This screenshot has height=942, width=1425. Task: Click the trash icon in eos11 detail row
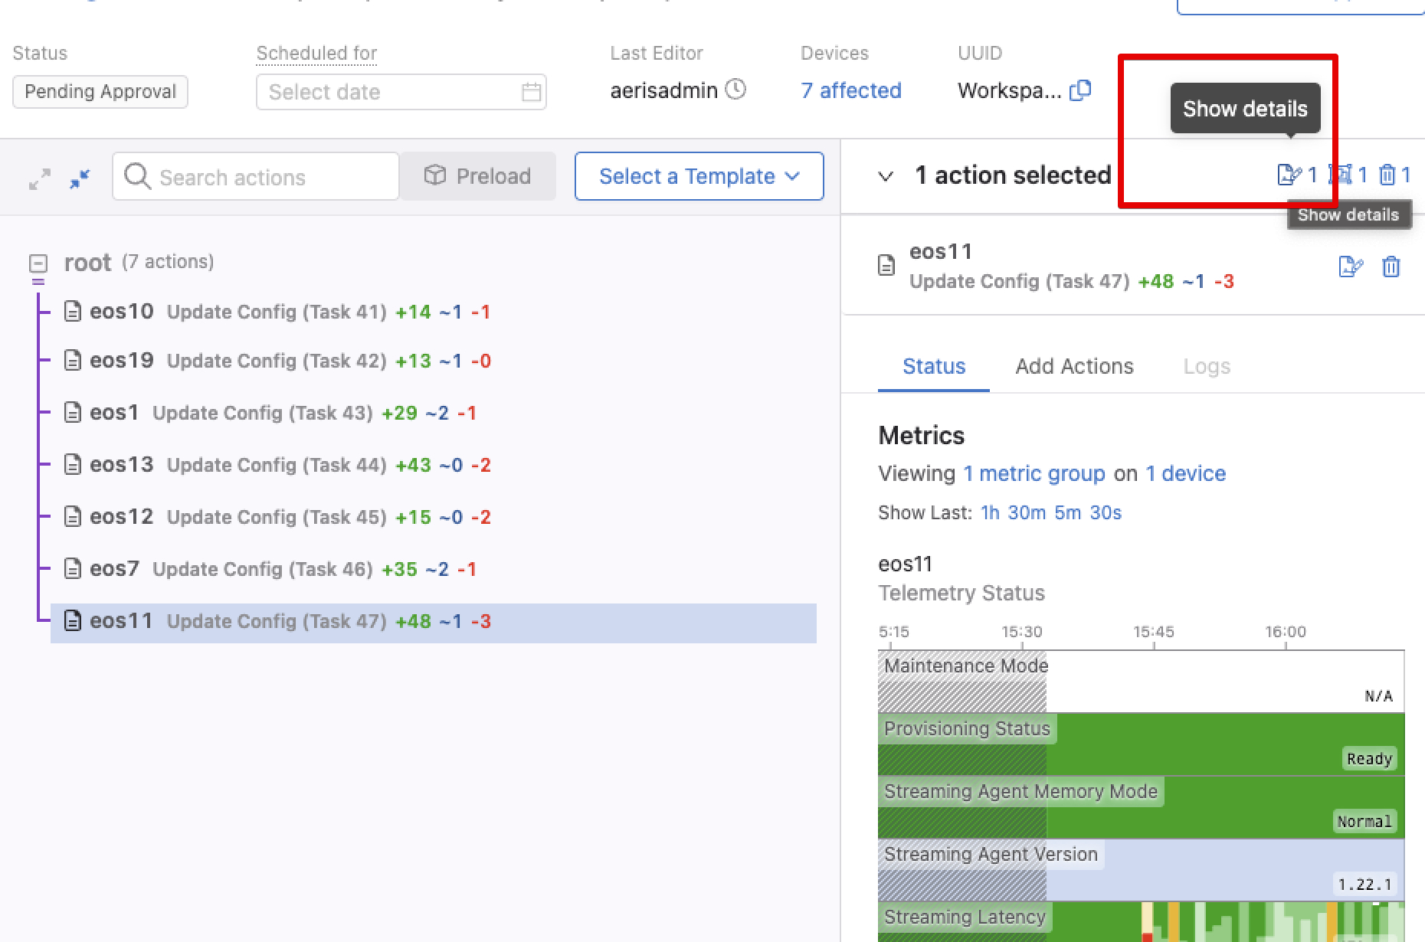(1391, 267)
